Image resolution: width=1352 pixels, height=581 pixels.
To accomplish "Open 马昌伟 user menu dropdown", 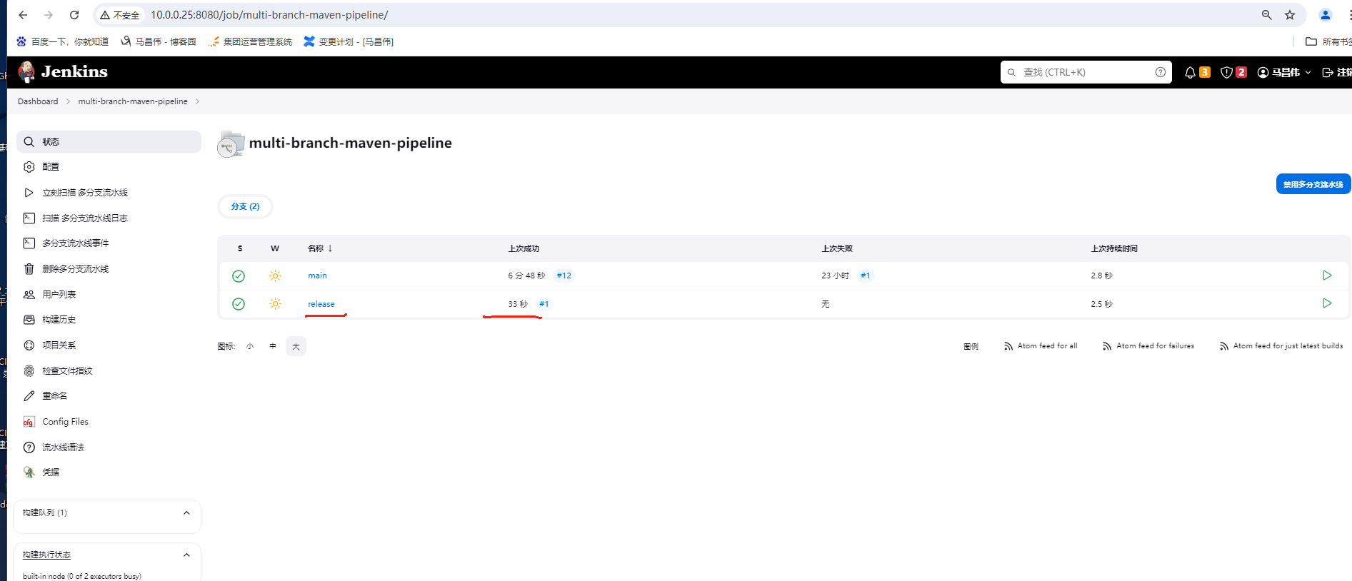I will click(1284, 72).
